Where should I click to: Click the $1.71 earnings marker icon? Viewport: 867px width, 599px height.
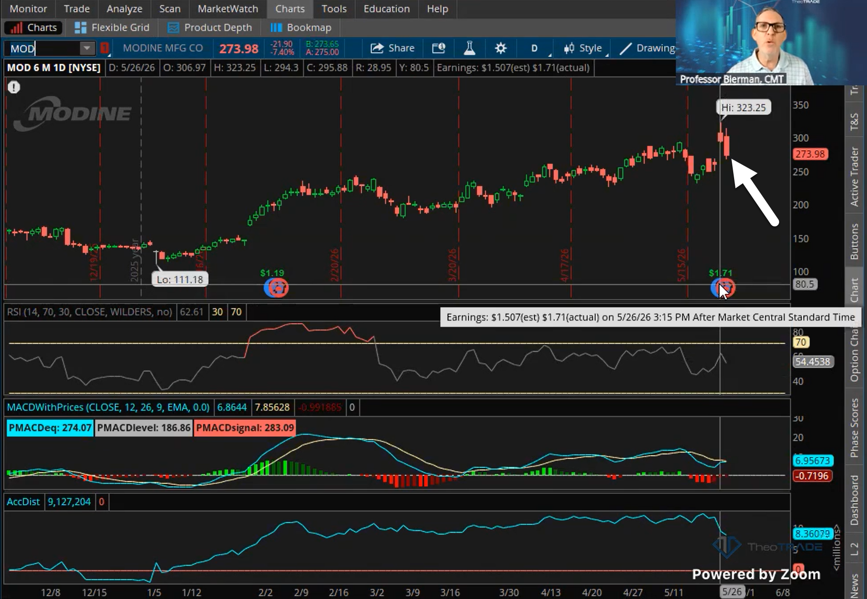pos(722,287)
